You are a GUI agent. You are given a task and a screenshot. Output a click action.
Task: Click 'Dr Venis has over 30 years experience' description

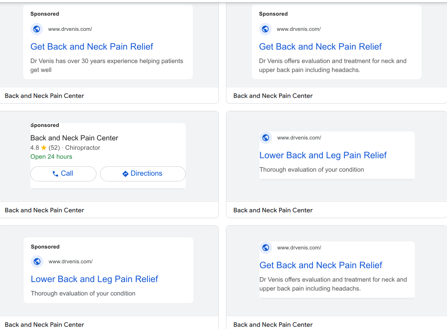point(107,65)
